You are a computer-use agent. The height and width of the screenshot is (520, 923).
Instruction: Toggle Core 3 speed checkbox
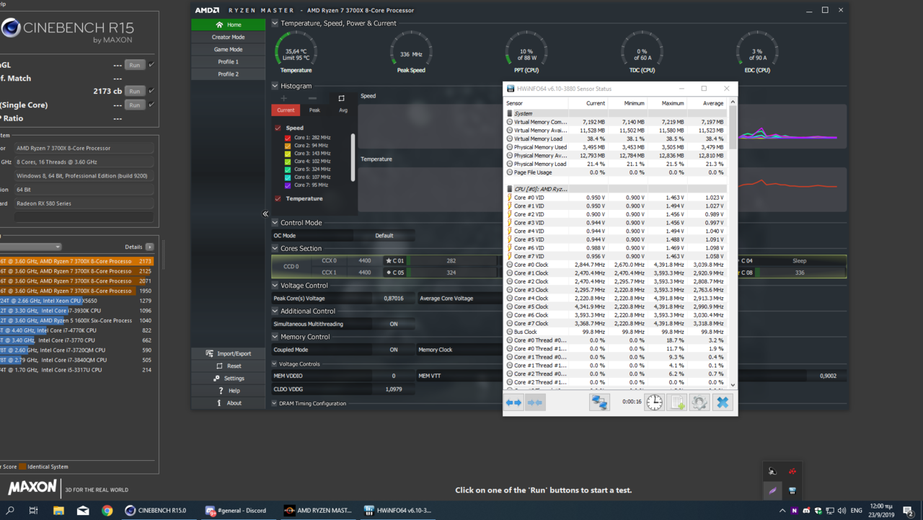click(288, 153)
